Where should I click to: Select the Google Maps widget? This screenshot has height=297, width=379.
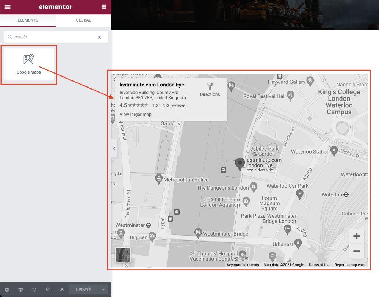click(x=29, y=64)
